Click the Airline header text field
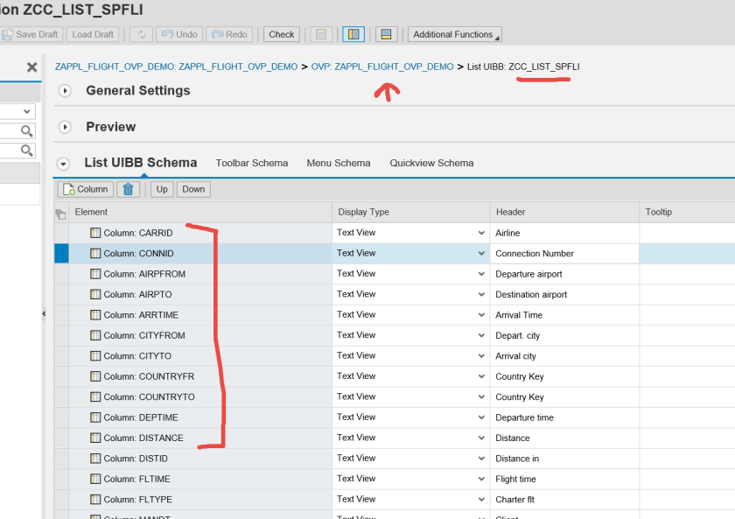The width and height of the screenshot is (735, 519). [x=563, y=233]
